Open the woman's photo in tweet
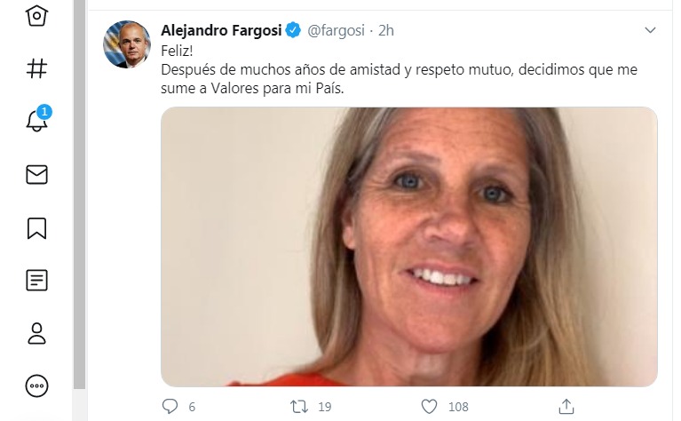681x421 pixels. [408, 247]
